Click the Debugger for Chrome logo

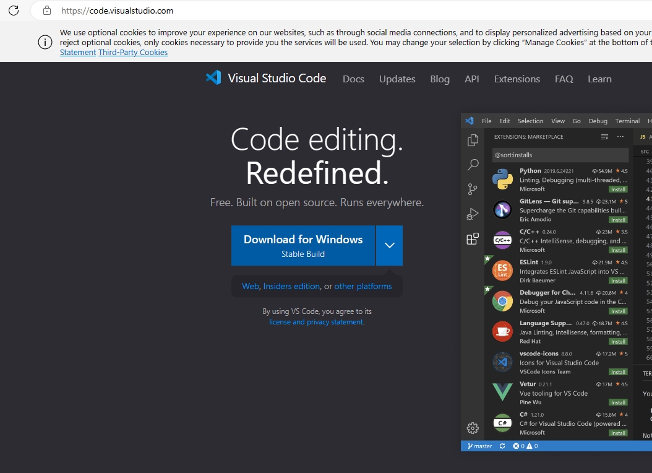pos(502,301)
